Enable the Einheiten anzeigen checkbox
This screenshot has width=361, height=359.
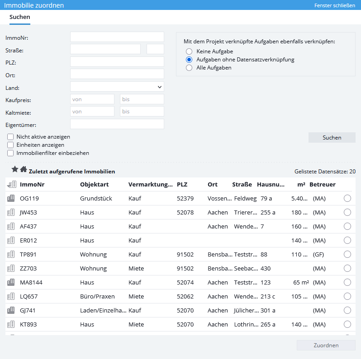click(x=10, y=145)
